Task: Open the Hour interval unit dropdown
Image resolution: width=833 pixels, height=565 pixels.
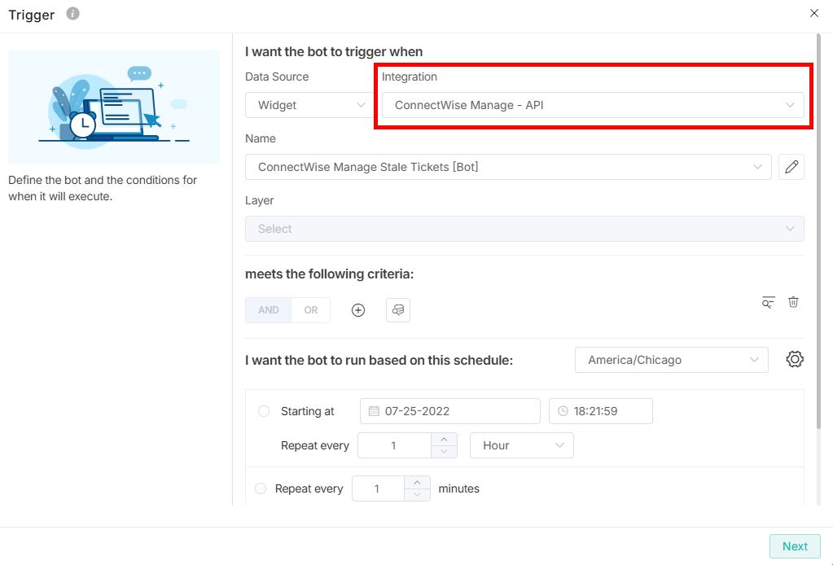Action: tap(521, 445)
